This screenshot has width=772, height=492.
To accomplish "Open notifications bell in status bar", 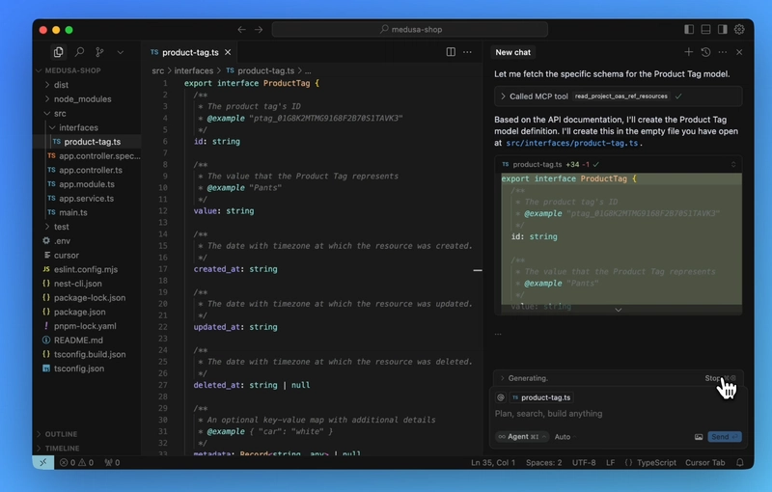I will [x=739, y=462].
